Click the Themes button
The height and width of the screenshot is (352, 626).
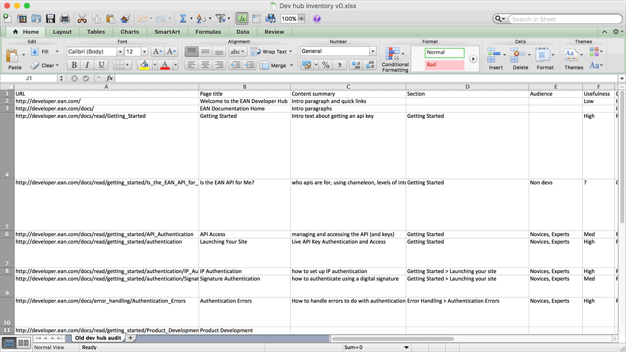point(574,58)
